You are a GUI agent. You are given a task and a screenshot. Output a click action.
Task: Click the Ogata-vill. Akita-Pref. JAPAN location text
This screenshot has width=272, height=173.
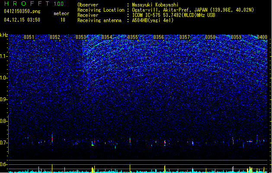(x=193, y=10)
